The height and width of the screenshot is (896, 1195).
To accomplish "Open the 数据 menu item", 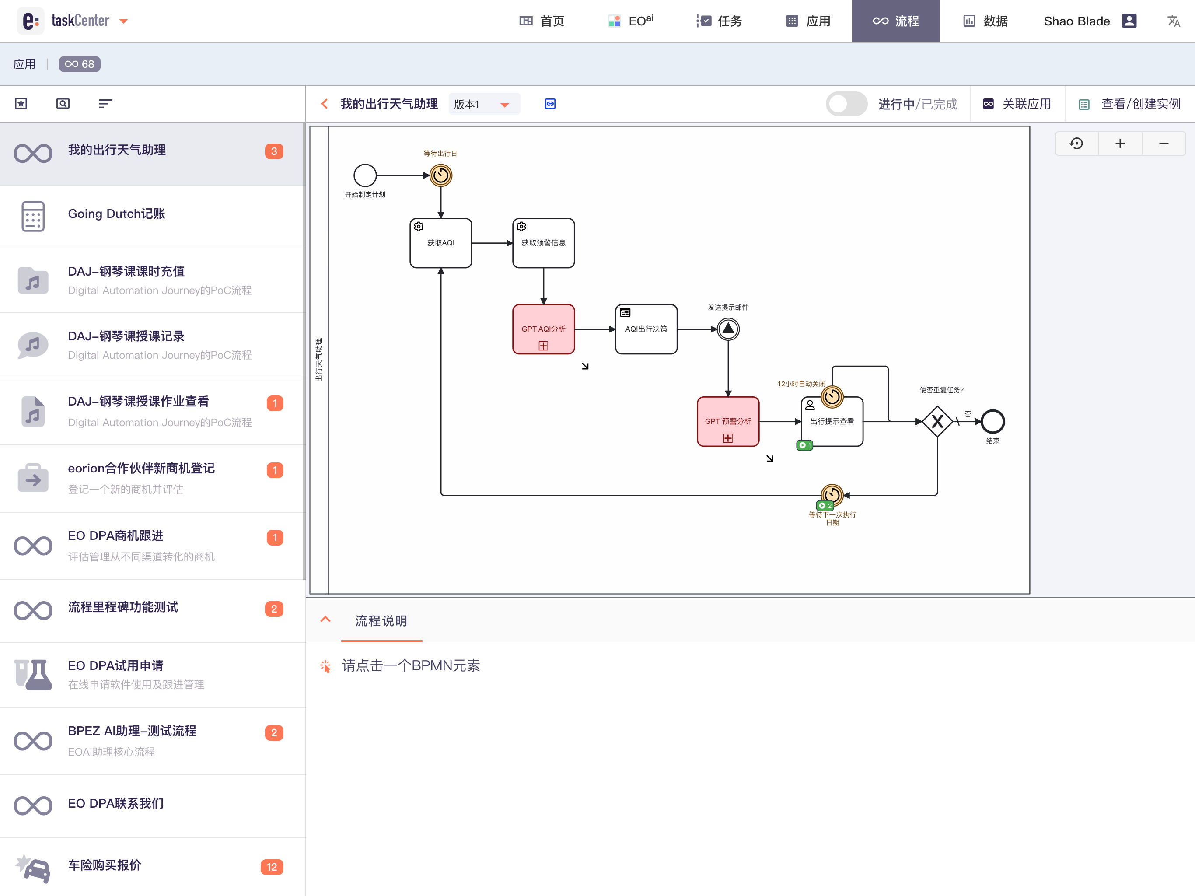I will pyautogui.click(x=985, y=21).
